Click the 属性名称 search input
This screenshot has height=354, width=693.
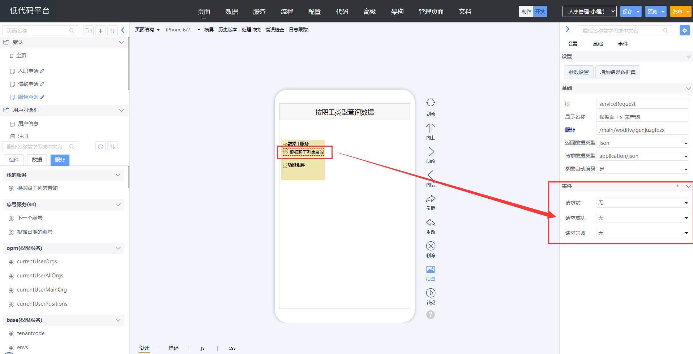coord(625,31)
